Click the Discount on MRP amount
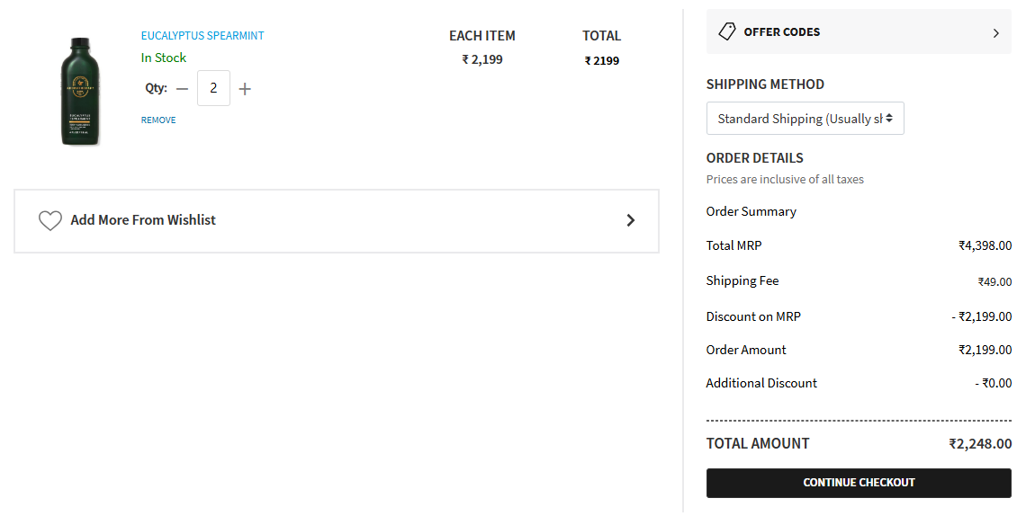This screenshot has height=516, width=1026. [982, 316]
